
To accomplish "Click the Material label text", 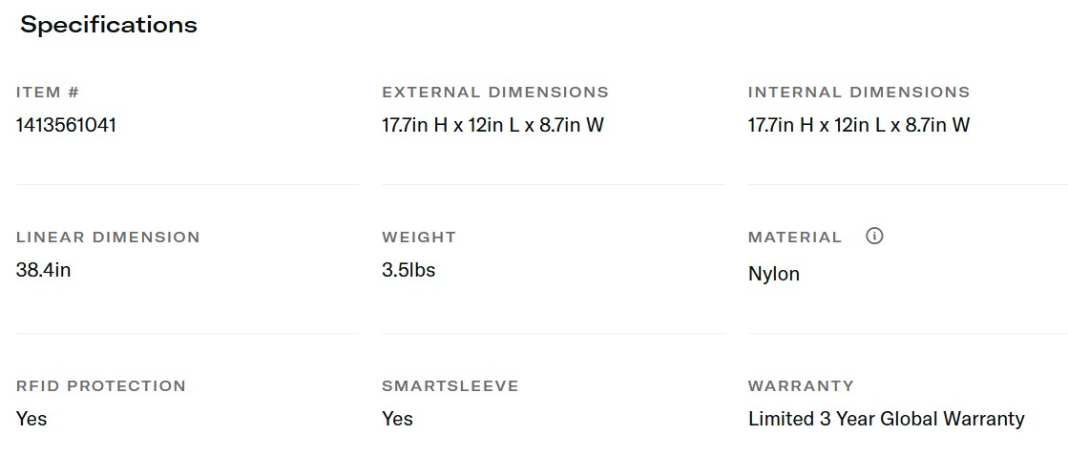I will pos(795,238).
